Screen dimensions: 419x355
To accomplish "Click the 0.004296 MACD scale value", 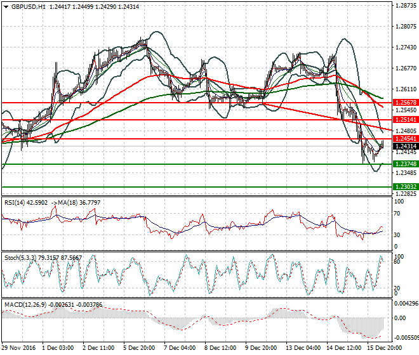I will 406,304.
